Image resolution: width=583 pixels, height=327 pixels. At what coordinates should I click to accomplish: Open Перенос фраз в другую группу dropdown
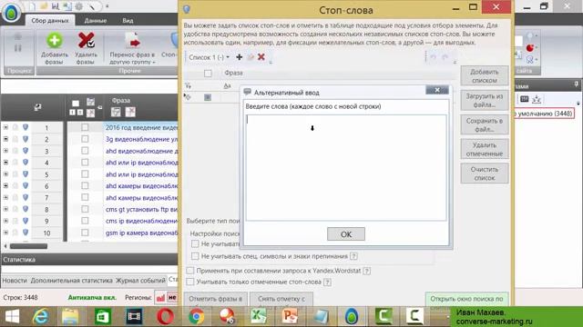132,49
